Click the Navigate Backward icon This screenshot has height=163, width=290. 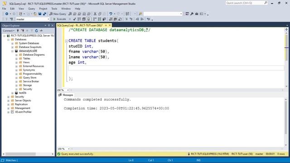pos(7,14)
